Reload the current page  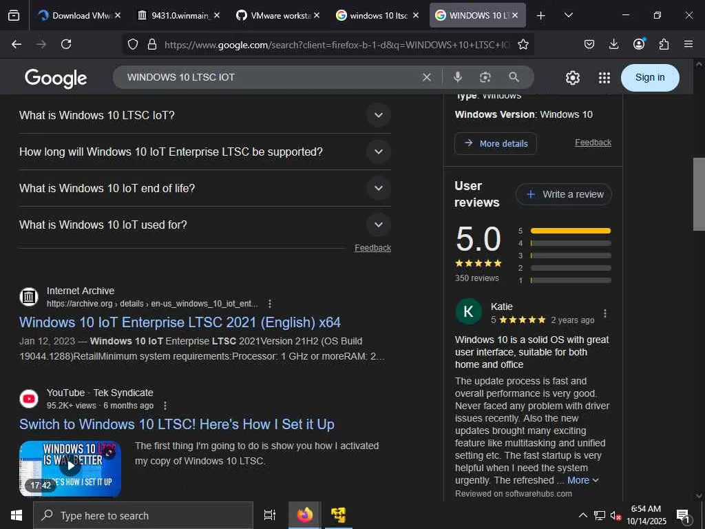[66, 44]
